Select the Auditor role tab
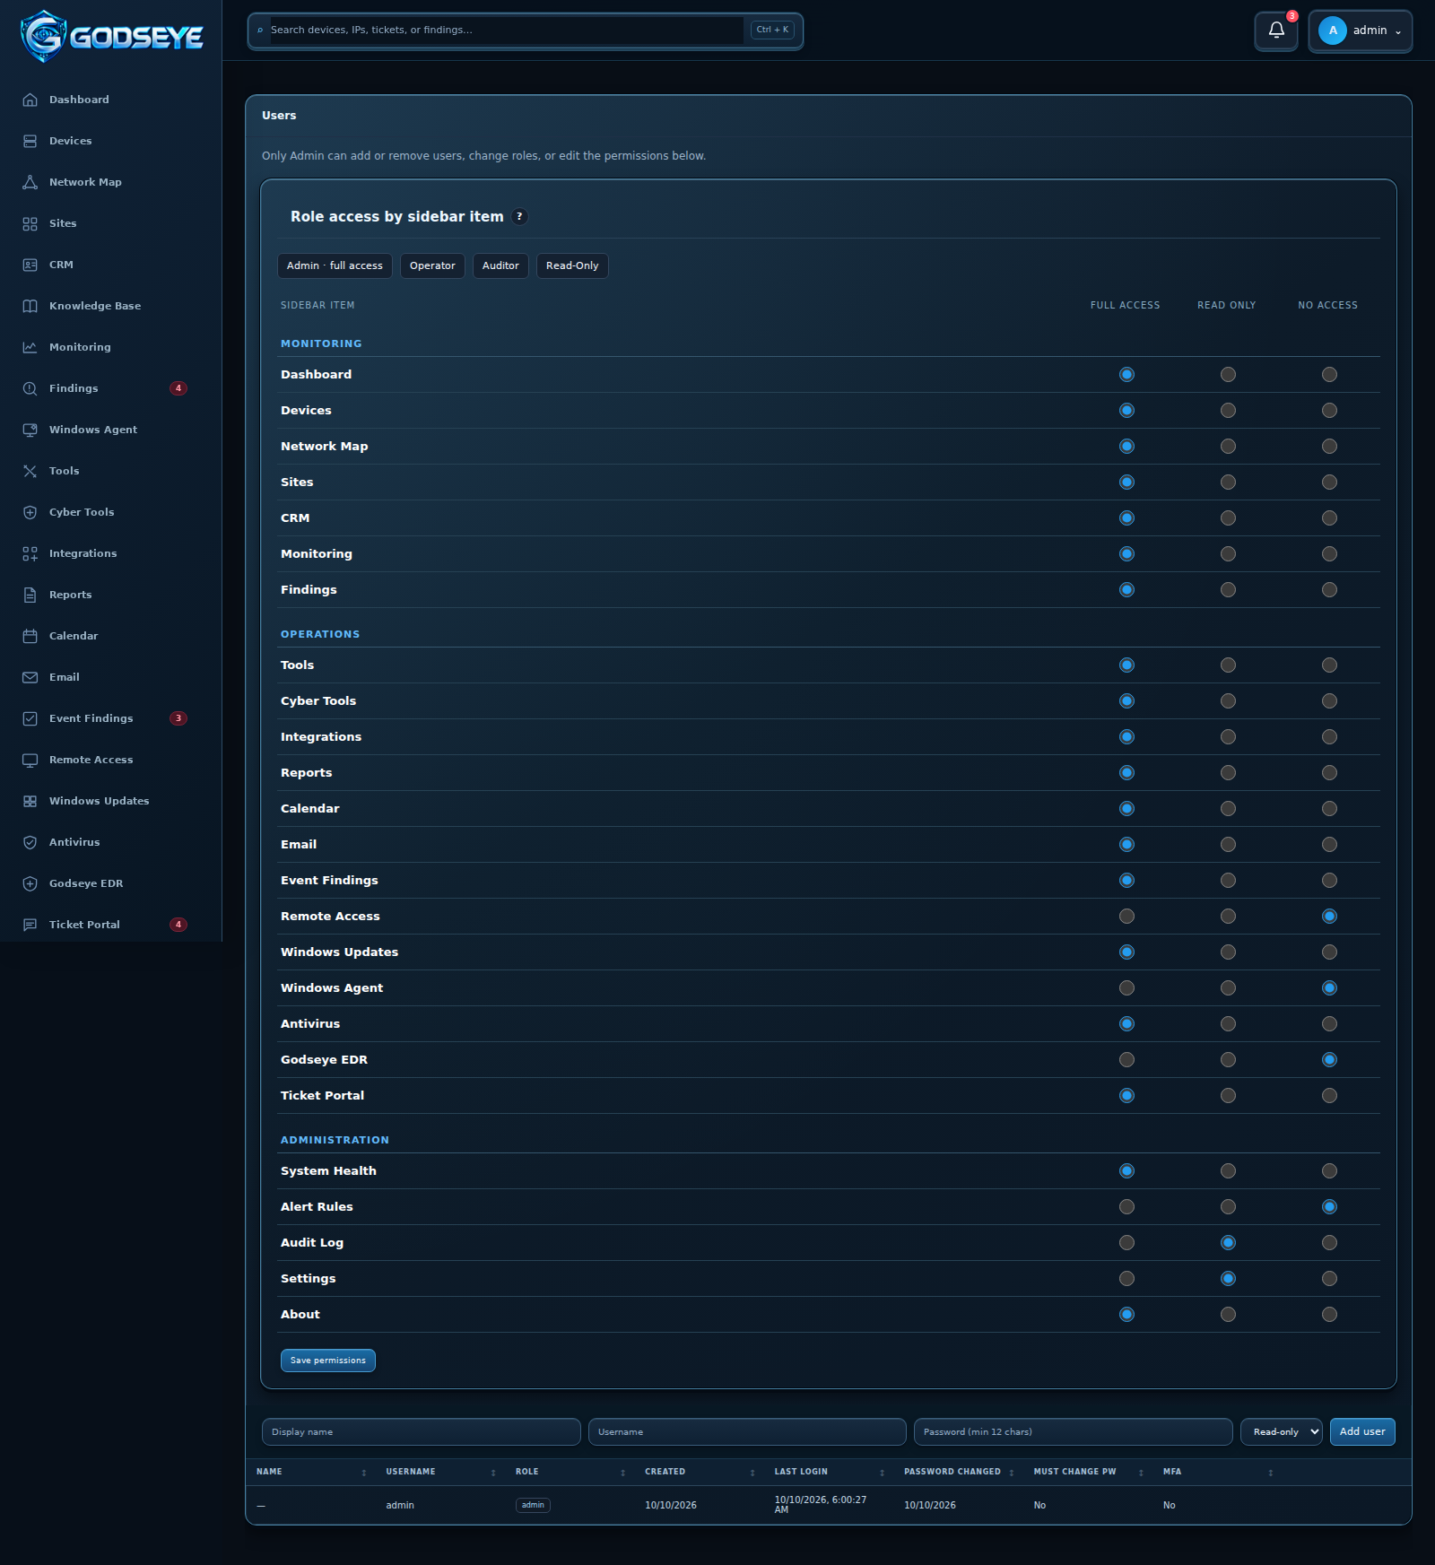This screenshot has height=1565, width=1435. coord(500,265)
